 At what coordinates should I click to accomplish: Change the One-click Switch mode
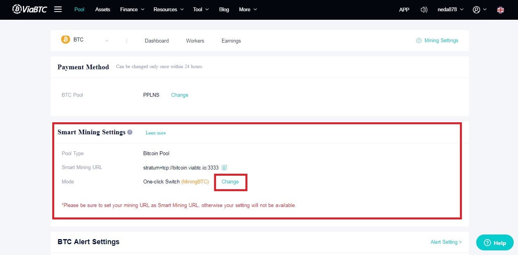(x=230, y=181)
